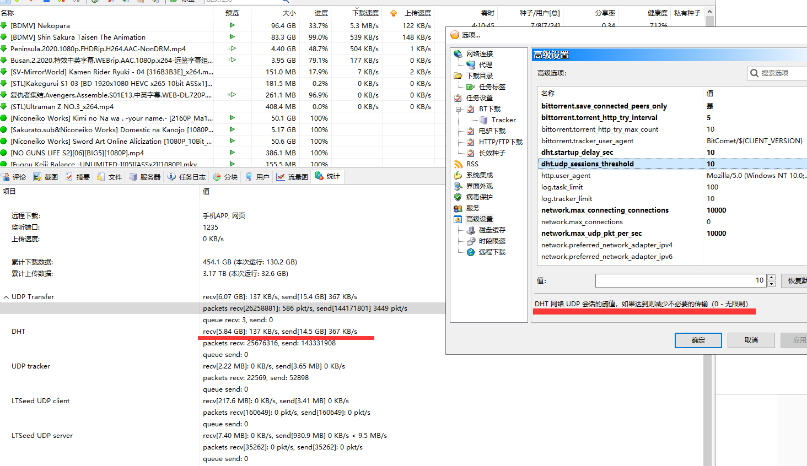Switch to the 用户 peers tab
Screen dimensions: 807x466
point(257,177)
